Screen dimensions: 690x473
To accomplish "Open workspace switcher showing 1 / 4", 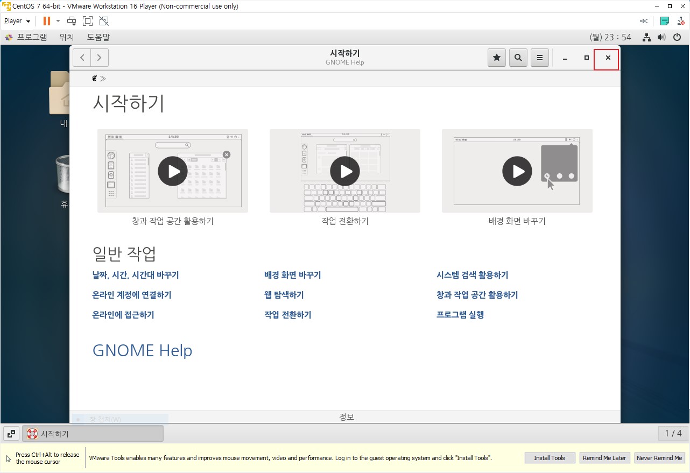I will [673, 434].
